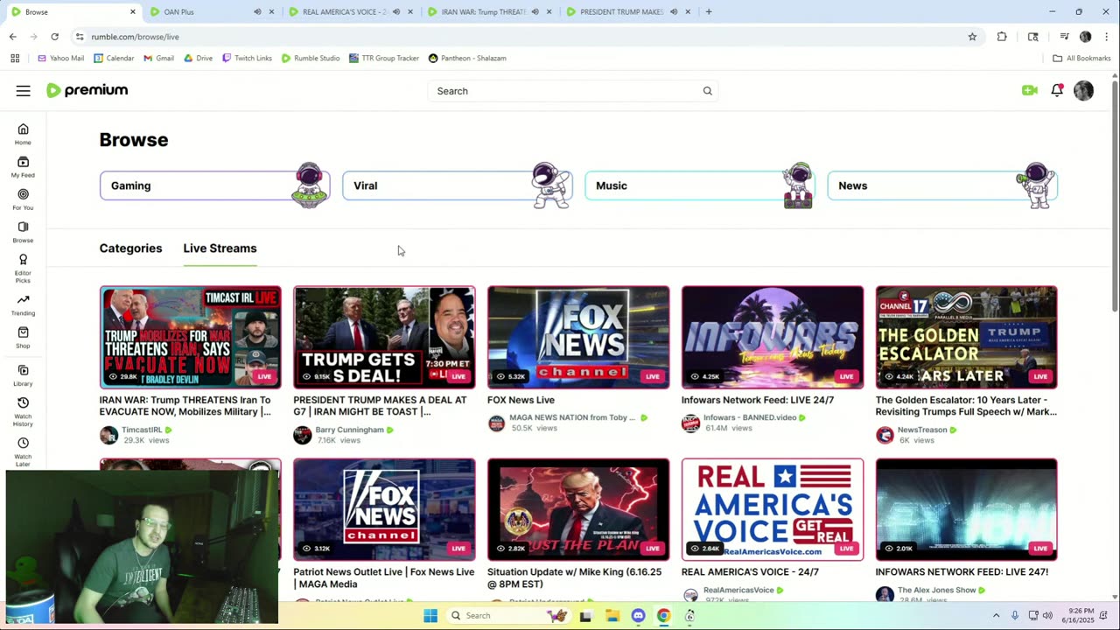Click the address bar URL
This screenshot has width=1120, height=630.
coord(135,37)
